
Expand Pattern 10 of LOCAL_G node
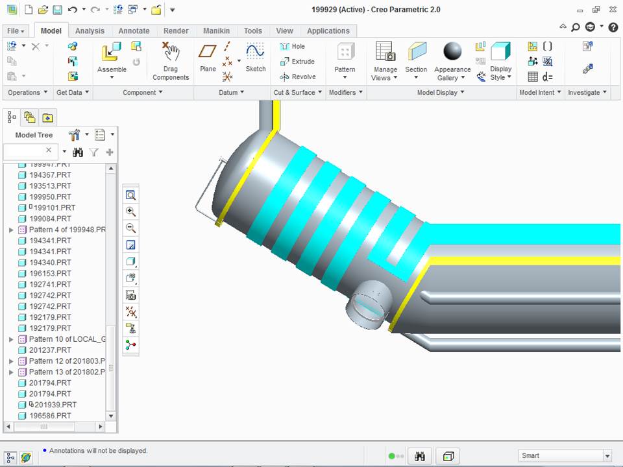(11, 339)
